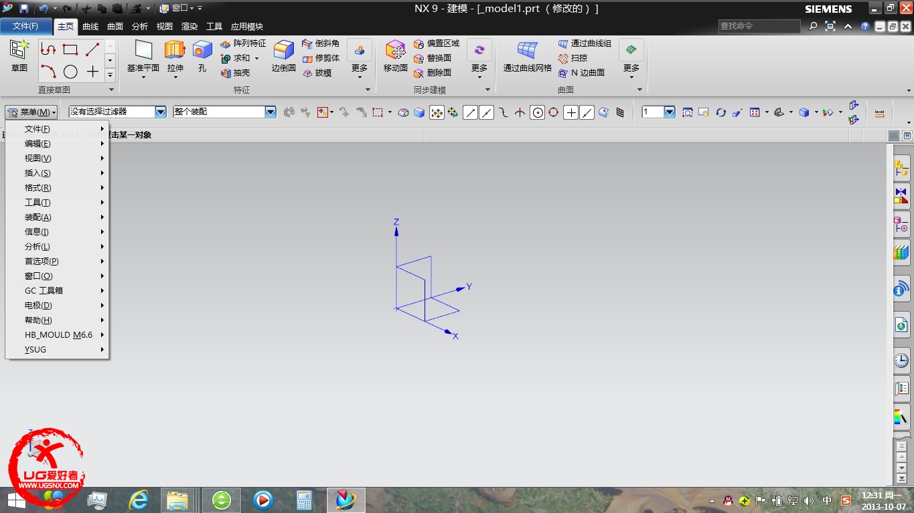Open the 首选项(P) submenu
This screenshot has width=914, height=513.
tap(57, 262)
